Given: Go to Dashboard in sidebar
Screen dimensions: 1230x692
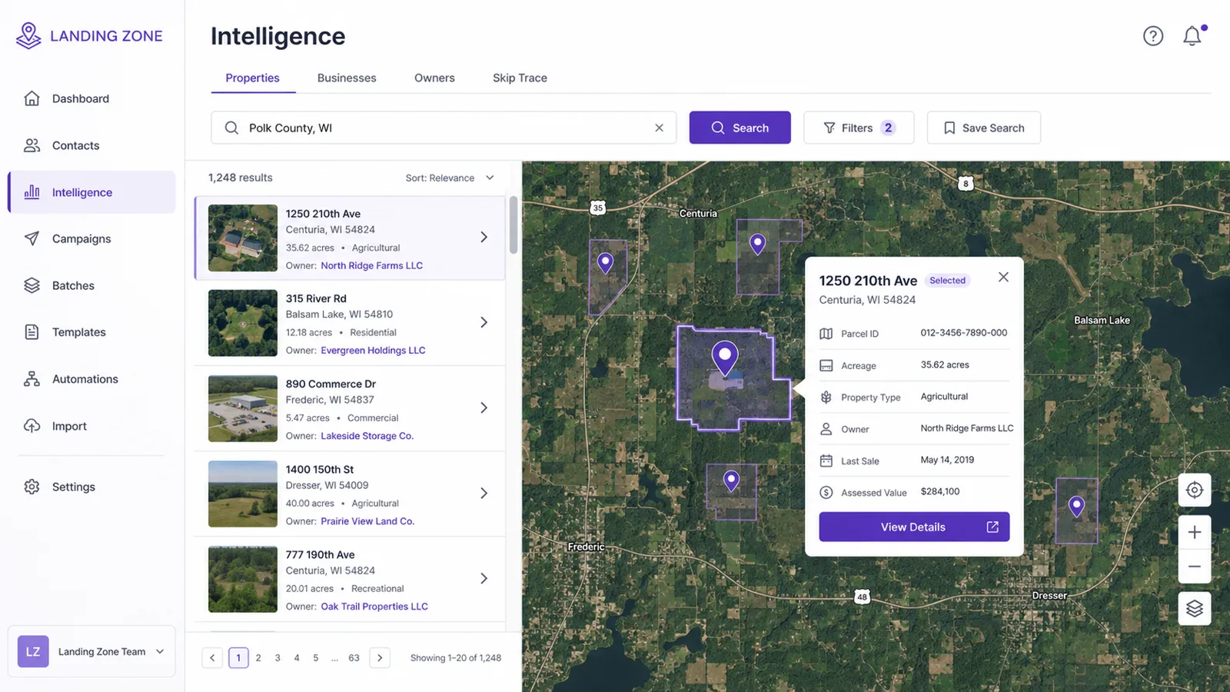Looking at the screenshot, I should point(91,98).
